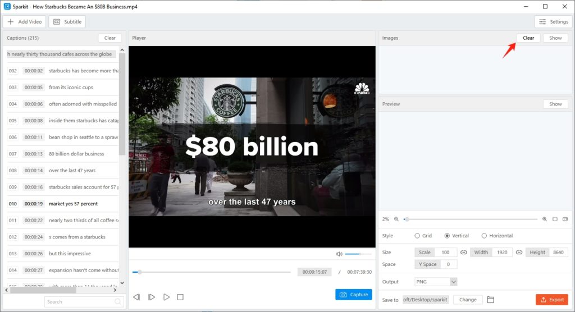Click the Scale value field
Screen dimensions: 575x312
click(445, 253)
